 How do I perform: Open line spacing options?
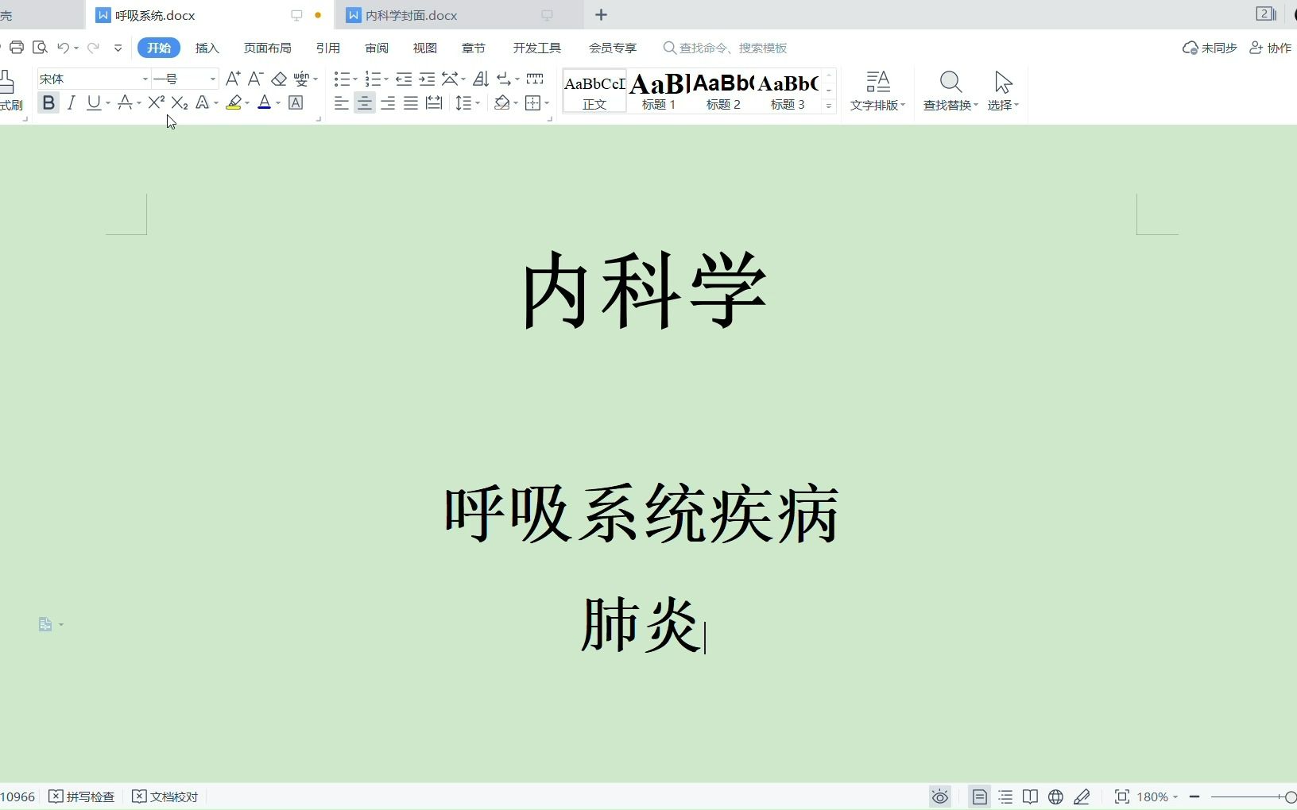coord(464,103)
